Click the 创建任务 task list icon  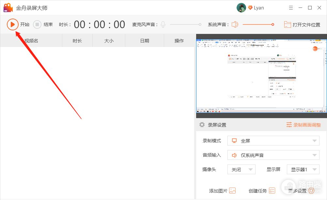(272, 191)
